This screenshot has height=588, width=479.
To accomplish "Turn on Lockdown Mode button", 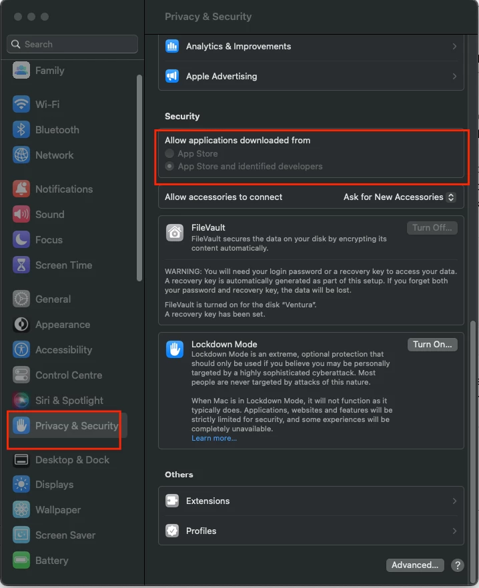I will pyautogui.click(x=432, y=344).
